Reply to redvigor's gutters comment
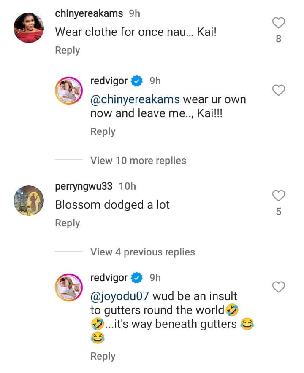 tap(103, 356)
